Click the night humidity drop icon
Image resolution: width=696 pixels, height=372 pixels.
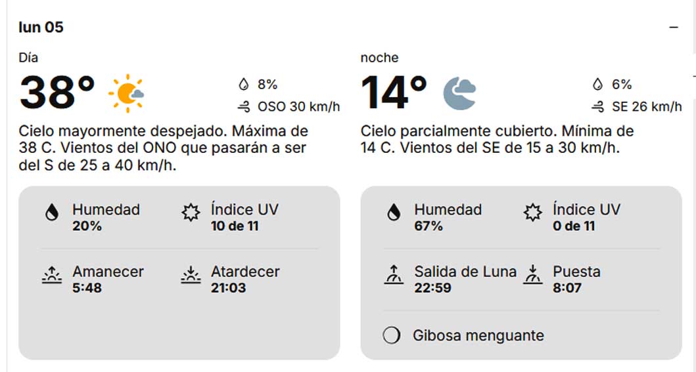click(394, 213)
